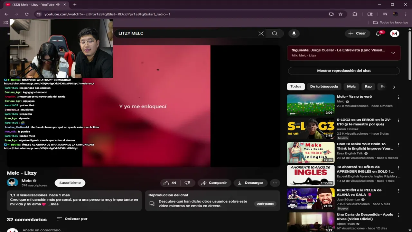
Task: Click '574 suscriptores' text
Action: 34,185
